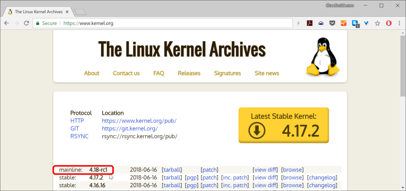The width and height of the screenshot is (406, 191).
Task: Open the FAQ page
Action: [159, 73]
